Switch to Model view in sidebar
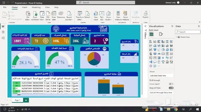This screenshot has width=201, height=112. coord(3,38)
